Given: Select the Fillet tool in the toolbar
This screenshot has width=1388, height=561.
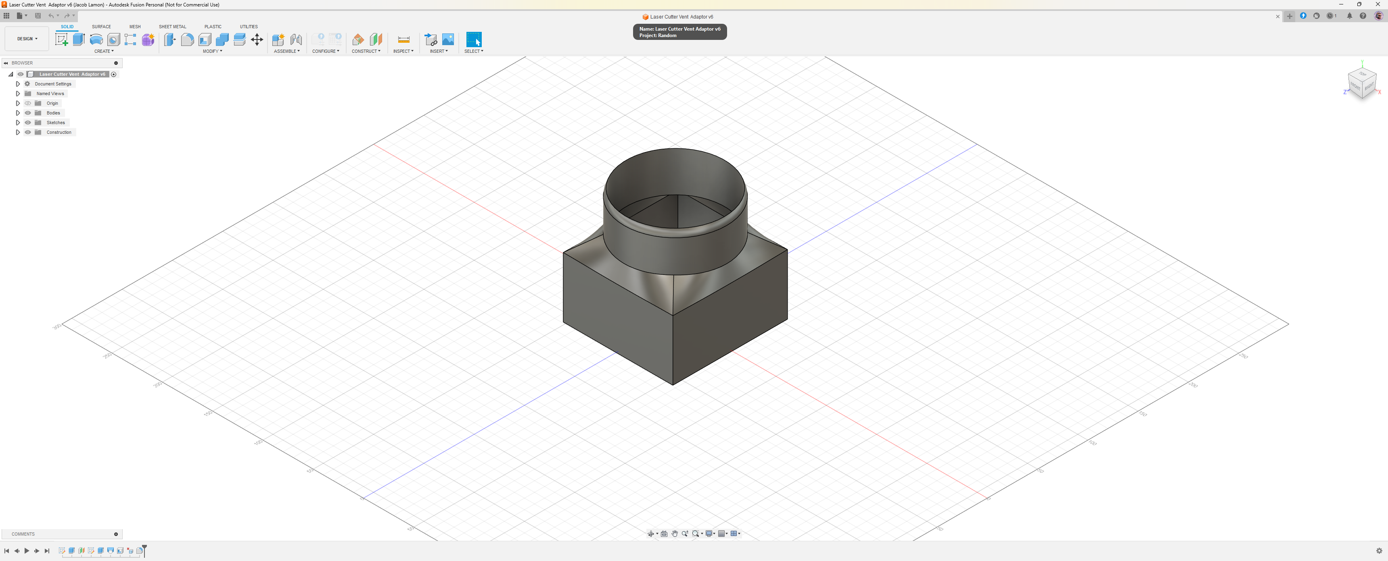Looking at the screenshot, I should point(187,39).
